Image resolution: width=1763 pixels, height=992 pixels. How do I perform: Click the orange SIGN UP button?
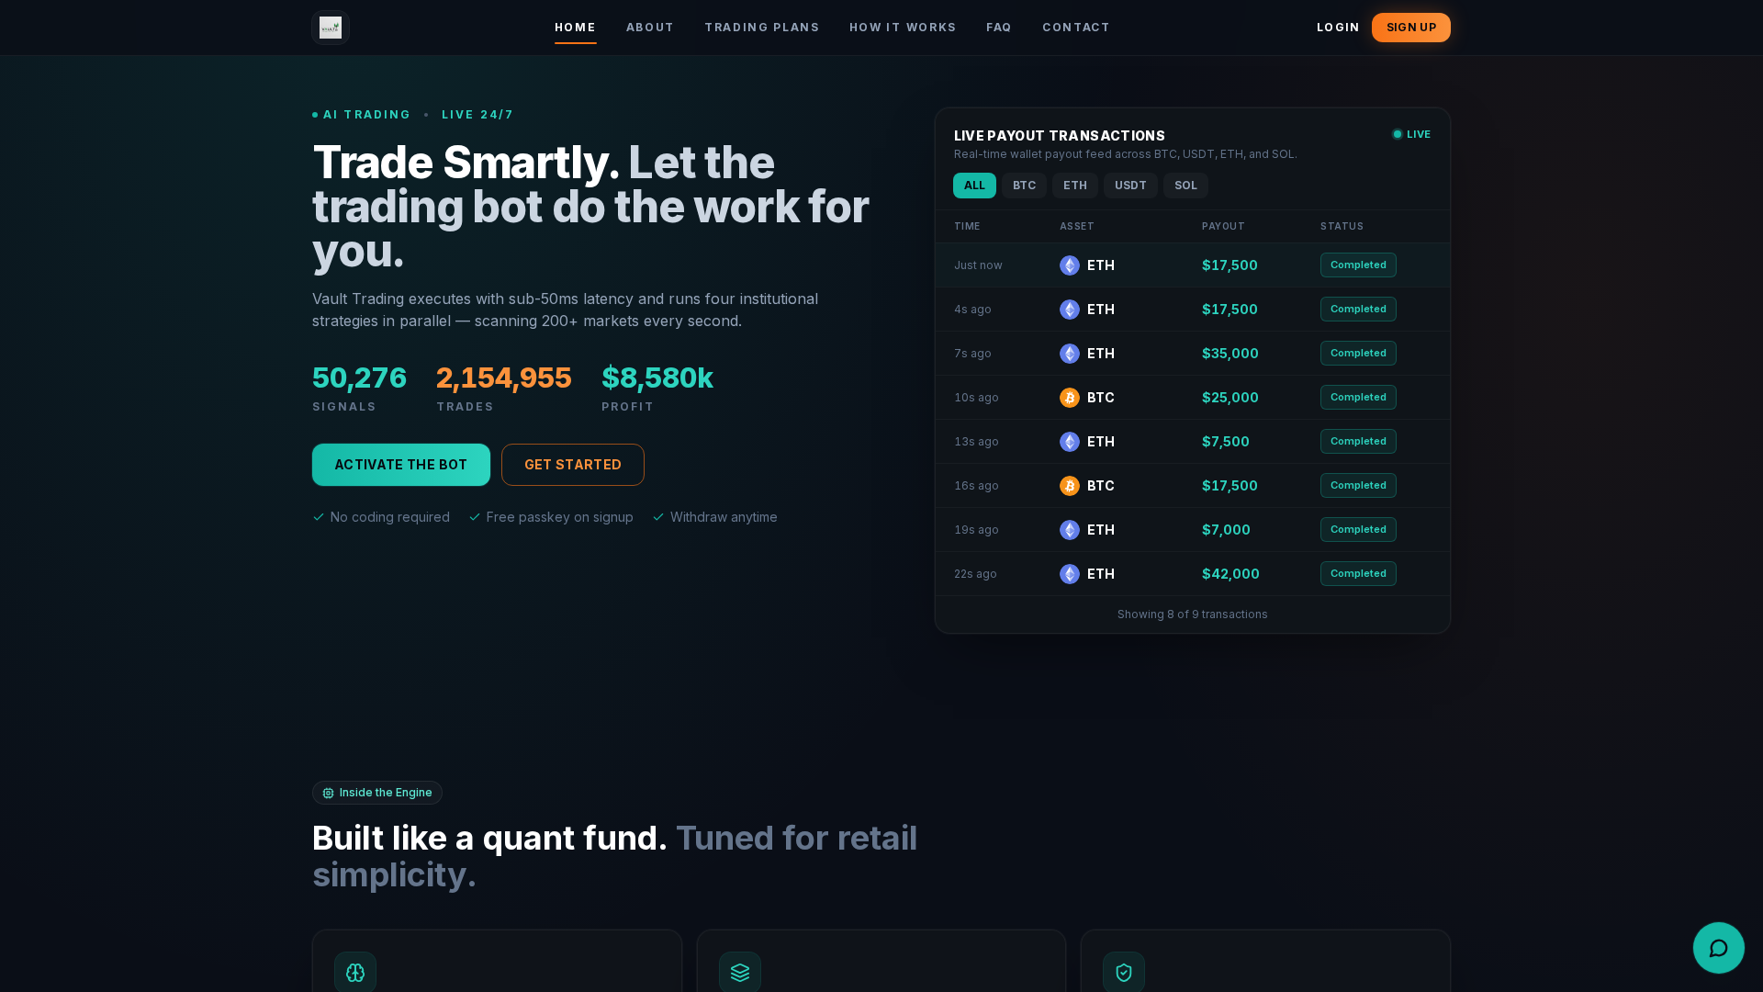[1411, 28]
